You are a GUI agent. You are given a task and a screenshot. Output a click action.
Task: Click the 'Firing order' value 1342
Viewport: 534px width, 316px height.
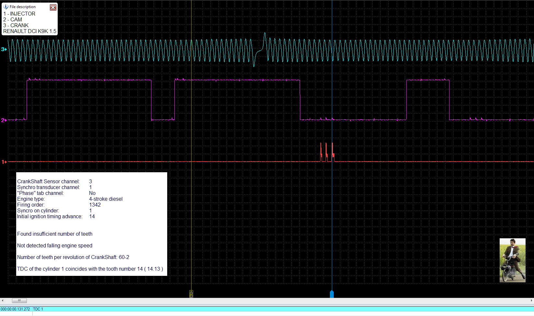pyautogui.click(x=95, y=205)
